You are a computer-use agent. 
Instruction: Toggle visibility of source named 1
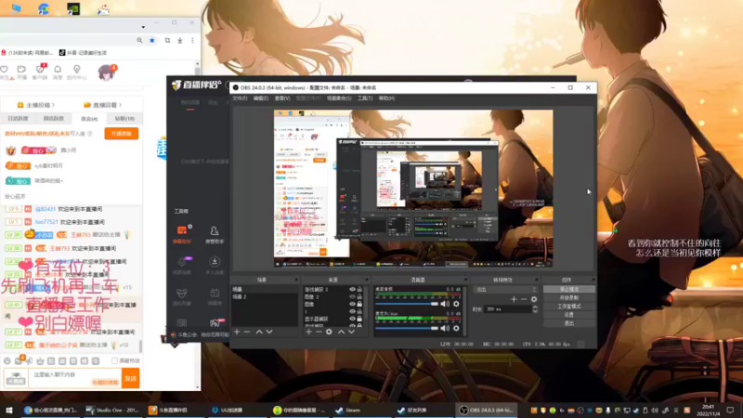coord(352,311)
